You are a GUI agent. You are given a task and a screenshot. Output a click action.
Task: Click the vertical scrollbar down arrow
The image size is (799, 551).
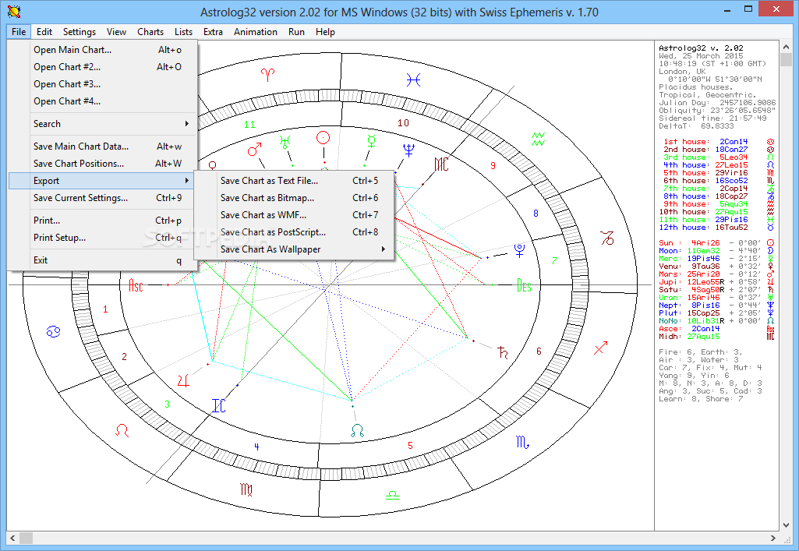(x=785, y=525)
